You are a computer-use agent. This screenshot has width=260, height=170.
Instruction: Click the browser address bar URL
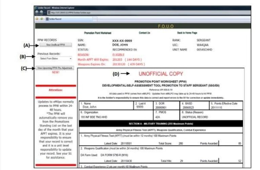tap(71, 13)
